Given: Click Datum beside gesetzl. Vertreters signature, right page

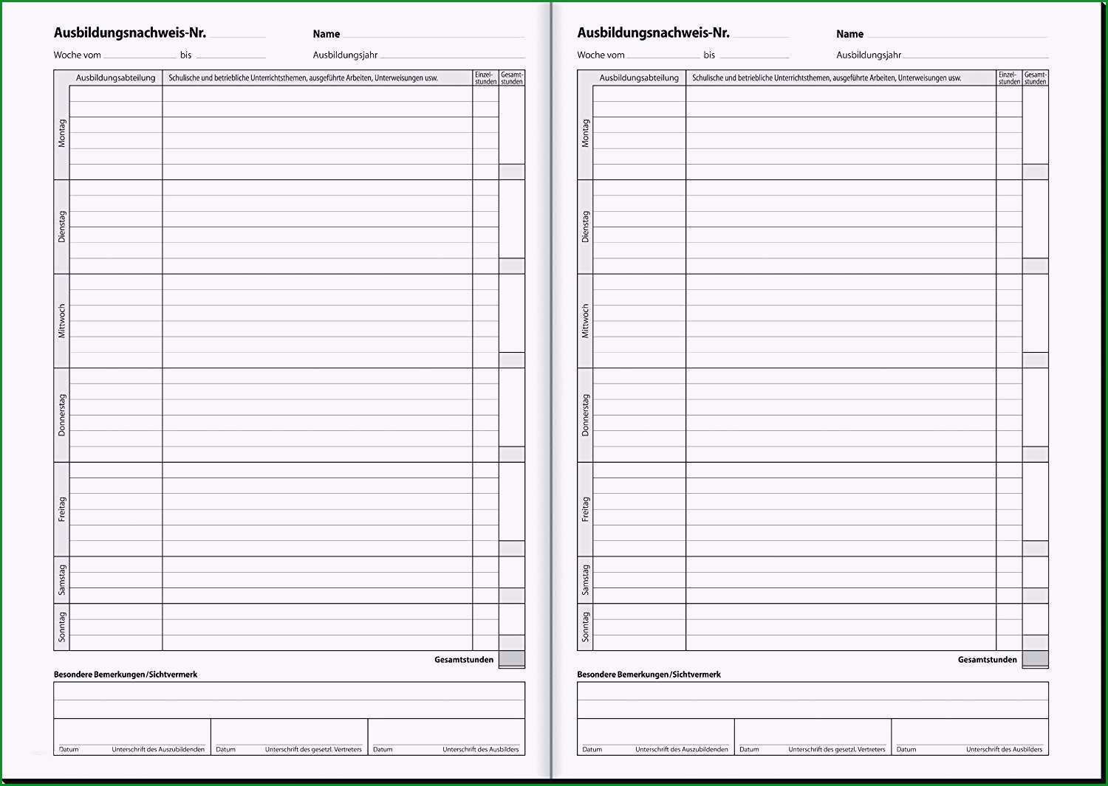Looking at the screenshot, I should pyautogui.click(x=749, y=749).
